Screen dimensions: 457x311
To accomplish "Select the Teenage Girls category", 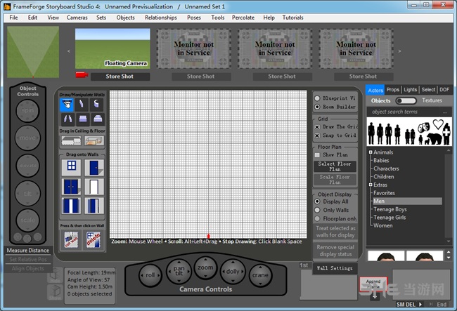I will (390, 218).
